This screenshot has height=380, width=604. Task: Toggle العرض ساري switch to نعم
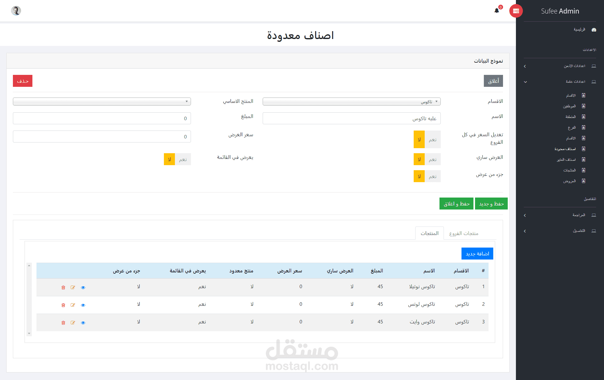[x=433, y=159]
